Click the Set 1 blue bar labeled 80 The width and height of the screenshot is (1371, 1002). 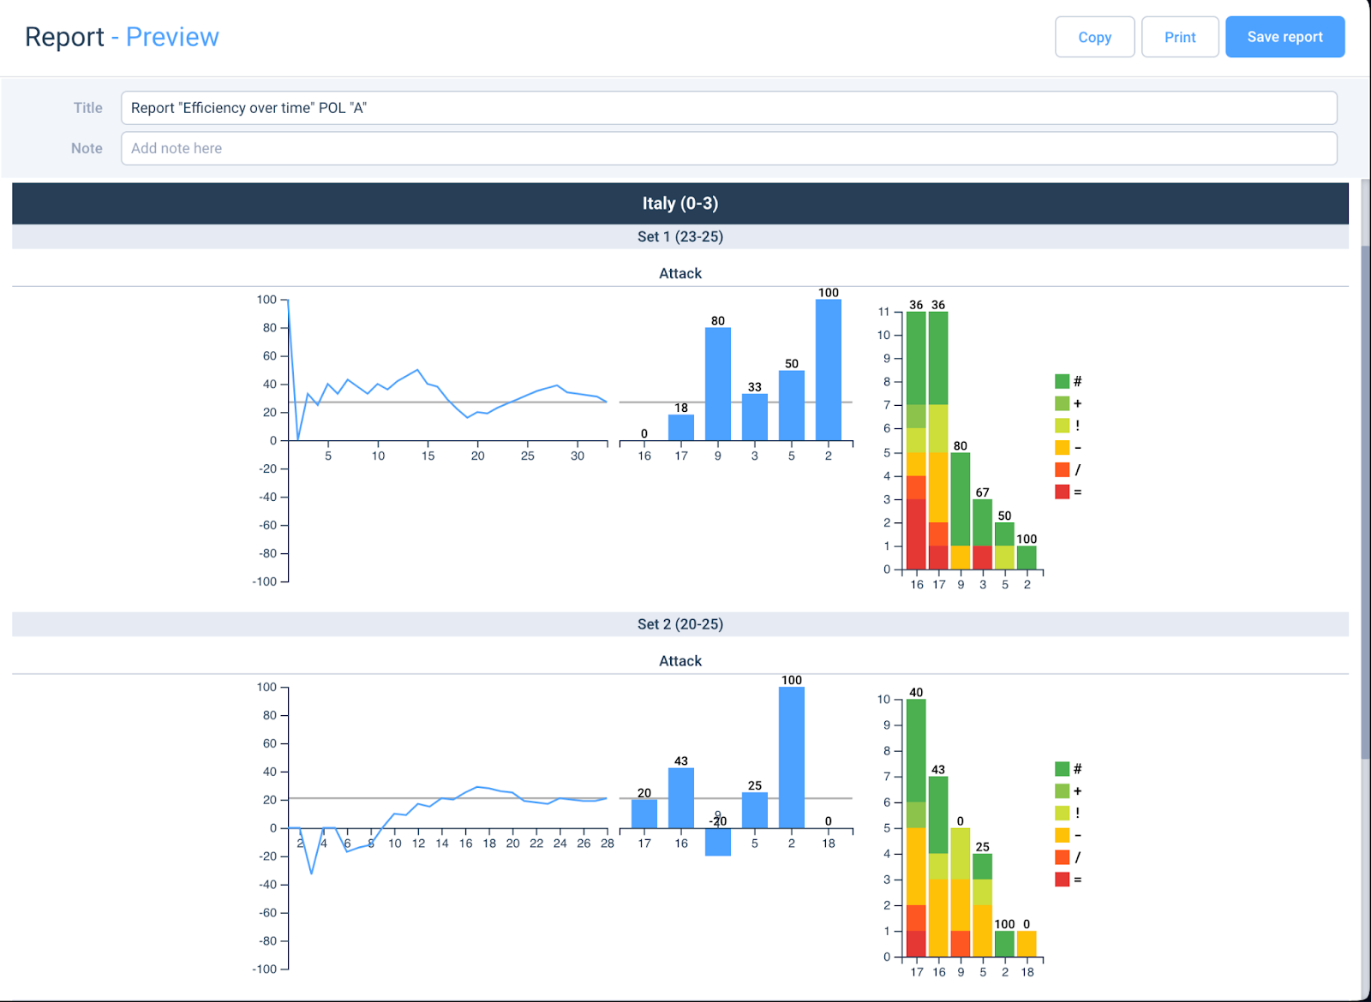pyautogui.click(x=718, y=385)
